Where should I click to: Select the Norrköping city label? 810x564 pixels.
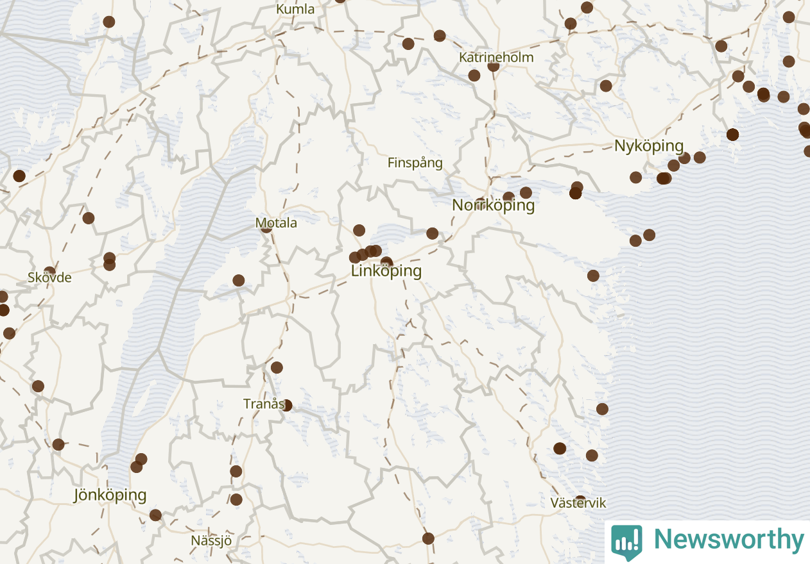(x=493, y=205)
